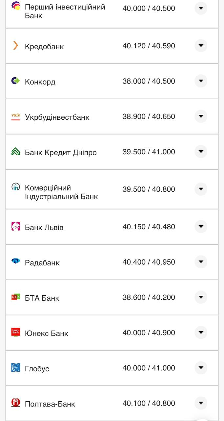Image resolution: width=224 pixels, height=421 pixels.
Task: Click the Радабанк name link
Action: tap(43, 262)
